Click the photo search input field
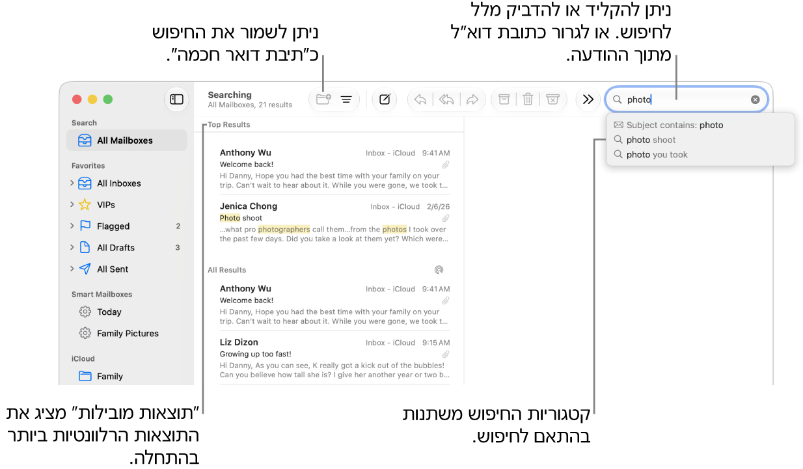Screen dimensions: 803x469 (687, 100)
